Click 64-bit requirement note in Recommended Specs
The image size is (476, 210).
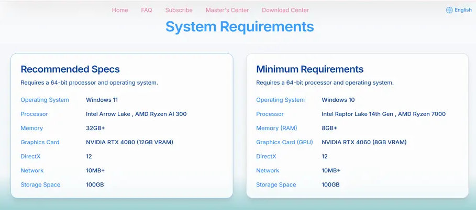(x=89, y=83)
